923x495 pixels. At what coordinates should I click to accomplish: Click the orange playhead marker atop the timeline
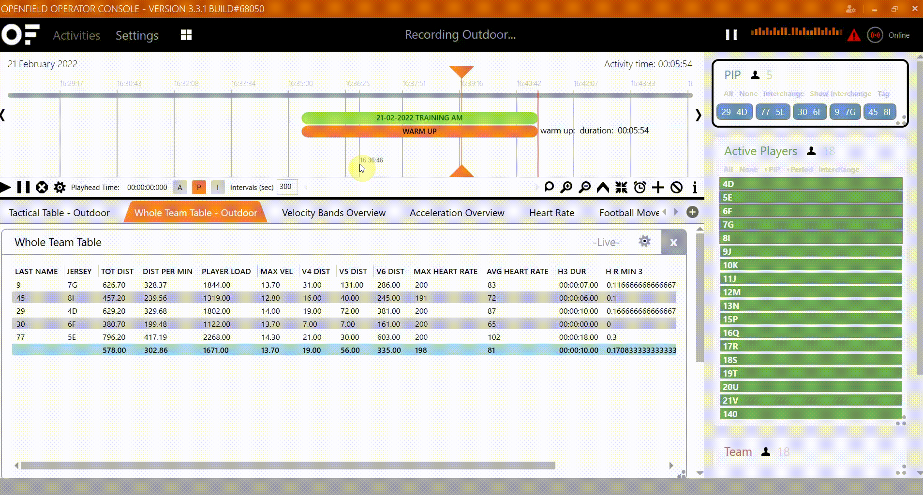[461, 72]
